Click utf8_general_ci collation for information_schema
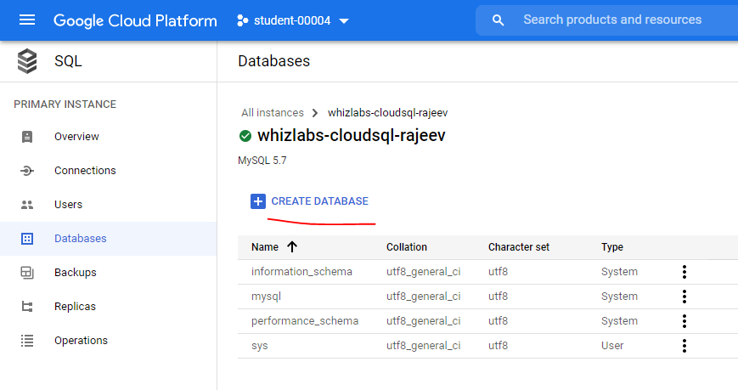Image resolution: width=738 pixels, height=390 pixels. [423, 272]
